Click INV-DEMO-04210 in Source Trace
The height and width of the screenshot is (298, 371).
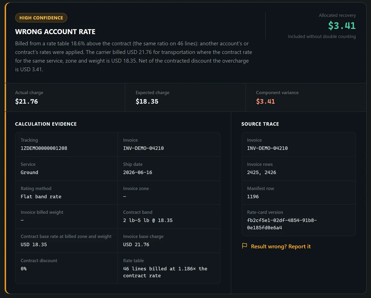[267, 148]
